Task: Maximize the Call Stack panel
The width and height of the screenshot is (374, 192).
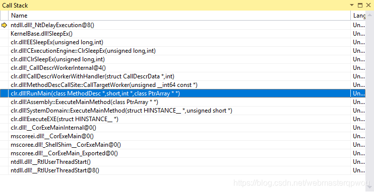Action: 360,5
